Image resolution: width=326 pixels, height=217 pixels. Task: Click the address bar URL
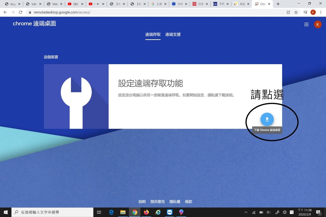coord(62,12)
